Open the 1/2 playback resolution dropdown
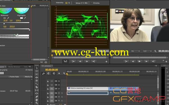This screenshot has width=169, height=105. (x=147, y=51)
